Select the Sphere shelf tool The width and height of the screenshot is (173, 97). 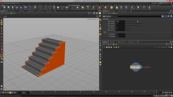pyautogui.click(x=8, y=8)
